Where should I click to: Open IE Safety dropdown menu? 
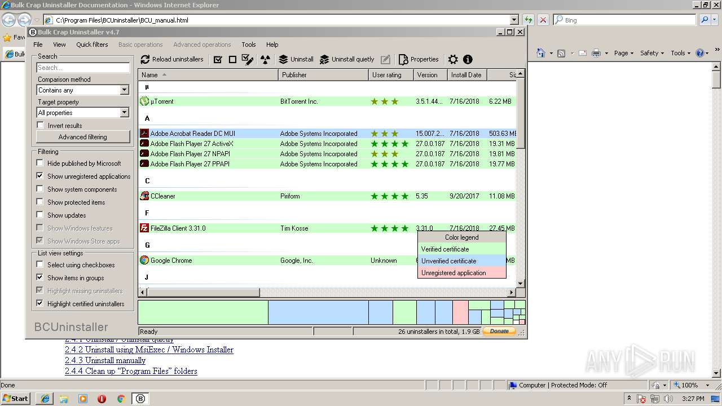[651, 53]
